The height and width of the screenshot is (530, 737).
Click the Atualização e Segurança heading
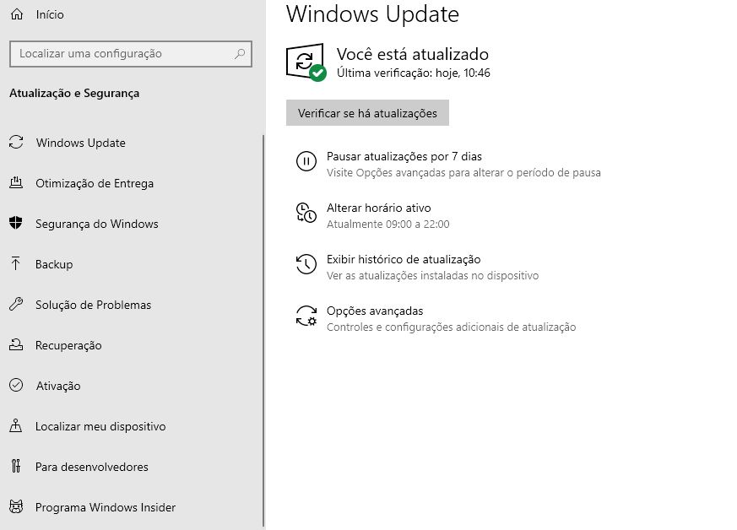point(74,93)
